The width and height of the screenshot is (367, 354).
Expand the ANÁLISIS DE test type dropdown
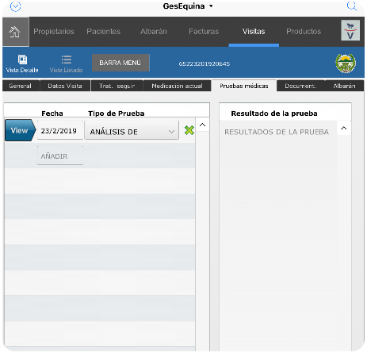[x=132, y=130]
